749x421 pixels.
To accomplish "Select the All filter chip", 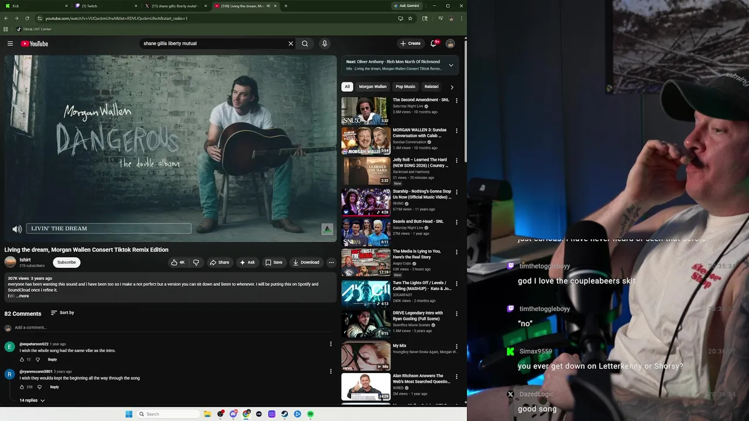I will pos(347,87).
